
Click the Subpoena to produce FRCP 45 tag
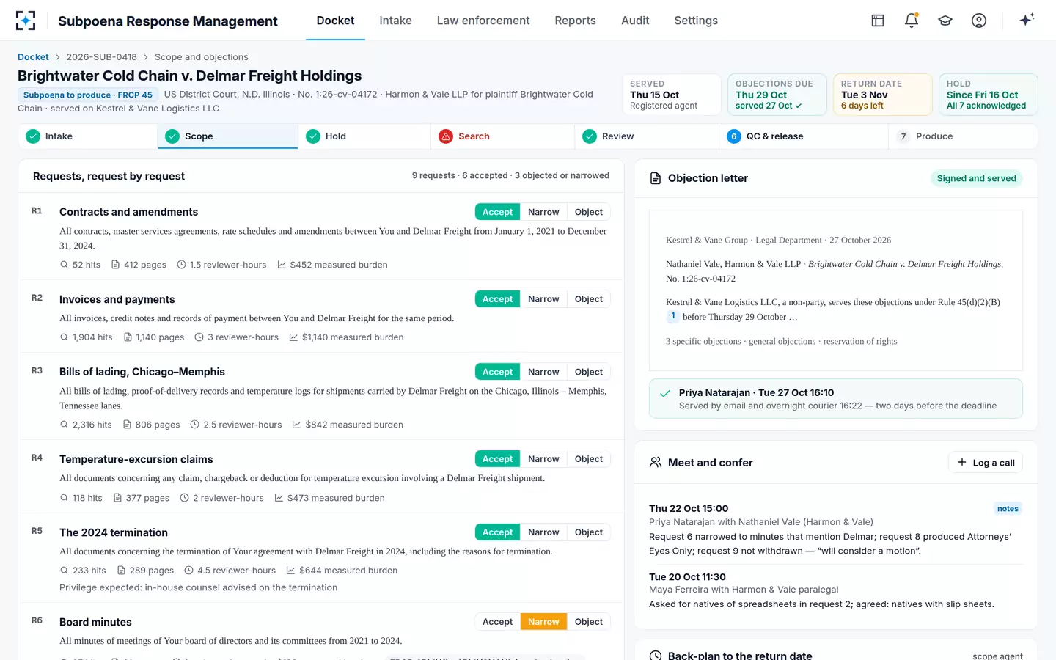tap(88, 95)
